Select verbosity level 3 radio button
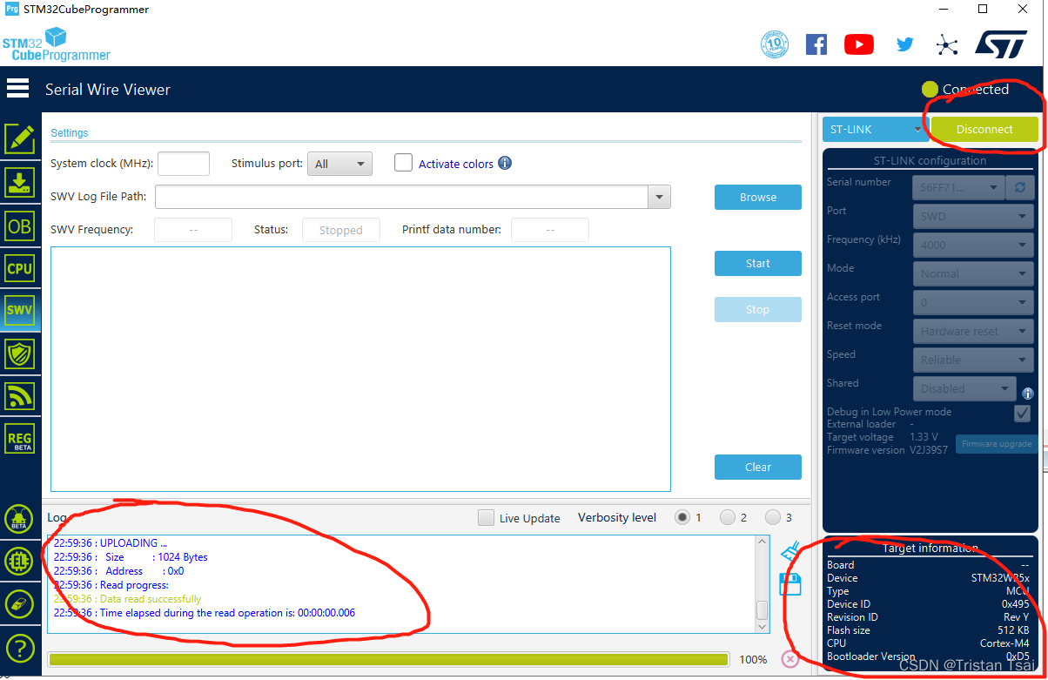Screen dimensions: 1048x680 [773, 517]
